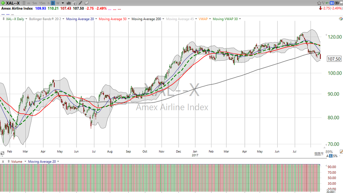Open the more timeframes dropdown arrow
The width and height of the screenshot is (343, 193).
tap(63, 3)
